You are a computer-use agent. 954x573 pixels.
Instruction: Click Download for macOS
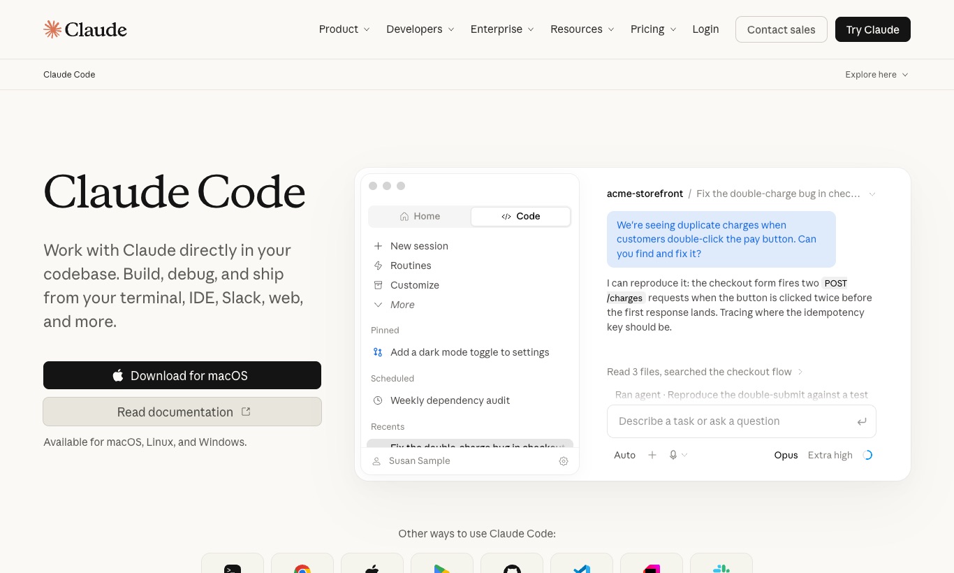[x=182, y=375]
